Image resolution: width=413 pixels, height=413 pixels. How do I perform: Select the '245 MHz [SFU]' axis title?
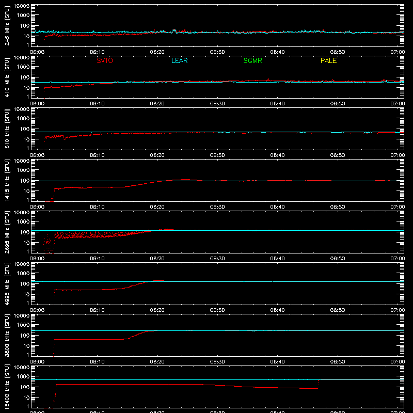tap(7, 25)
